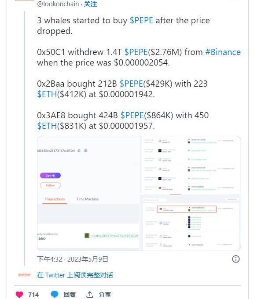
Task: Click the 关注 follow link
Action: point(91,4)
